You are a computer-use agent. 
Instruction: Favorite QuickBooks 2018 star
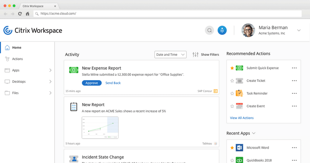point(232,160)
